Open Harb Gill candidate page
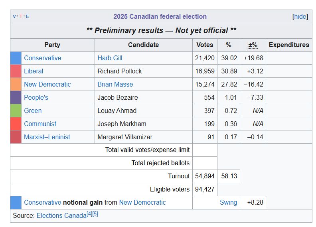 [x=110, y=58]
